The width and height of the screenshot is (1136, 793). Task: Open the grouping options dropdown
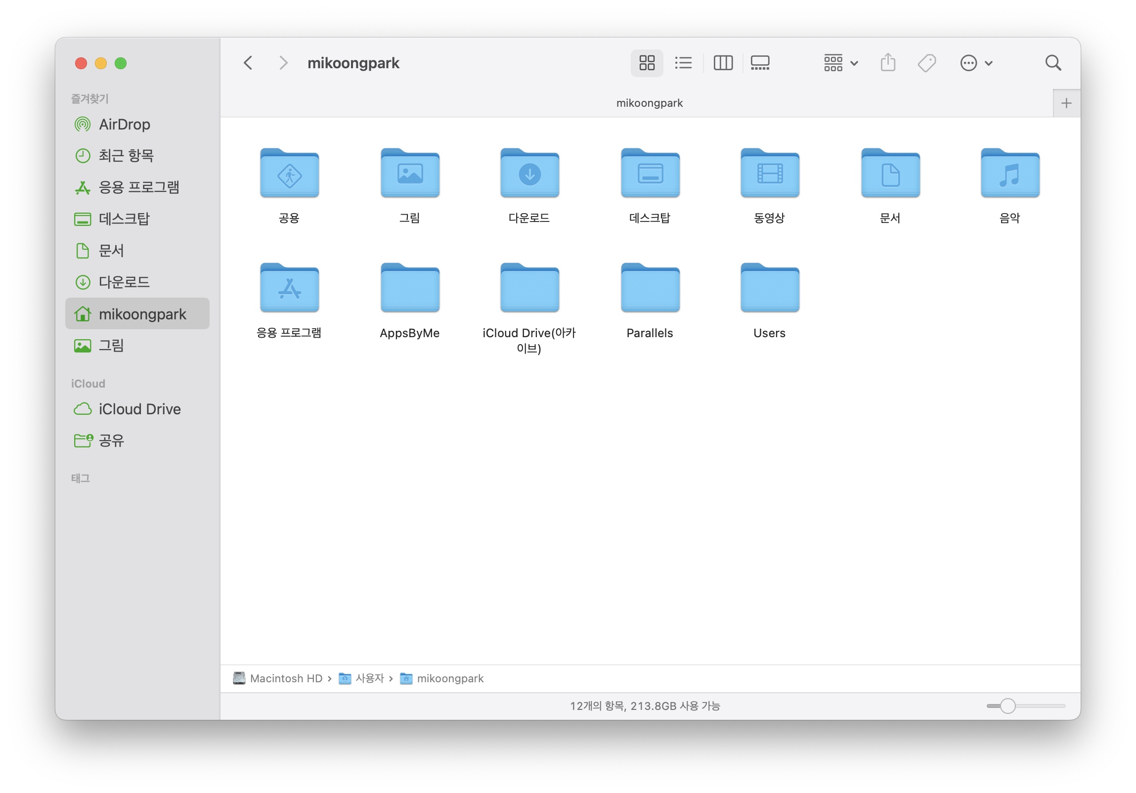click(x=840, y=63)
